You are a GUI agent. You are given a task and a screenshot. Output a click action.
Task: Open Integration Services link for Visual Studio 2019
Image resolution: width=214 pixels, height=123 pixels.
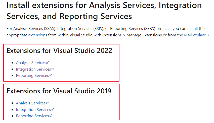[33, 110]
